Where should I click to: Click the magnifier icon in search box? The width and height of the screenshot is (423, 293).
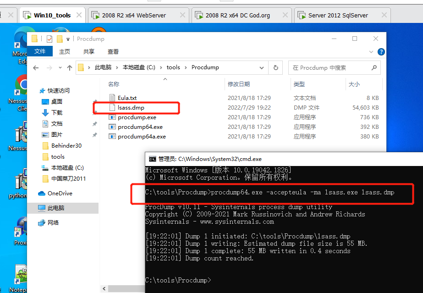pyautogui.click(x=374, y=67)
